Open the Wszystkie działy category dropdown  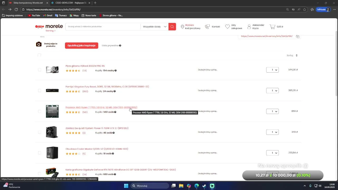click(154, 27)
